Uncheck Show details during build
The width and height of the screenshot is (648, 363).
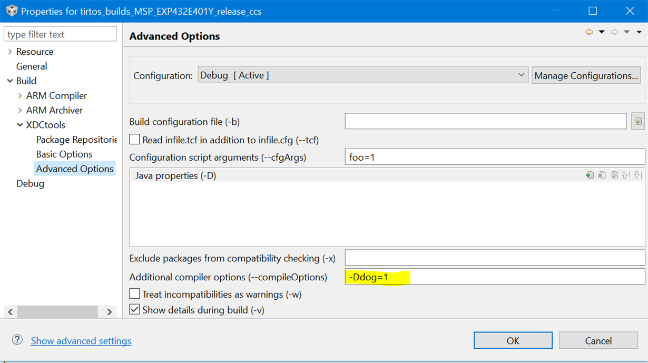click(x=135, y=310)
